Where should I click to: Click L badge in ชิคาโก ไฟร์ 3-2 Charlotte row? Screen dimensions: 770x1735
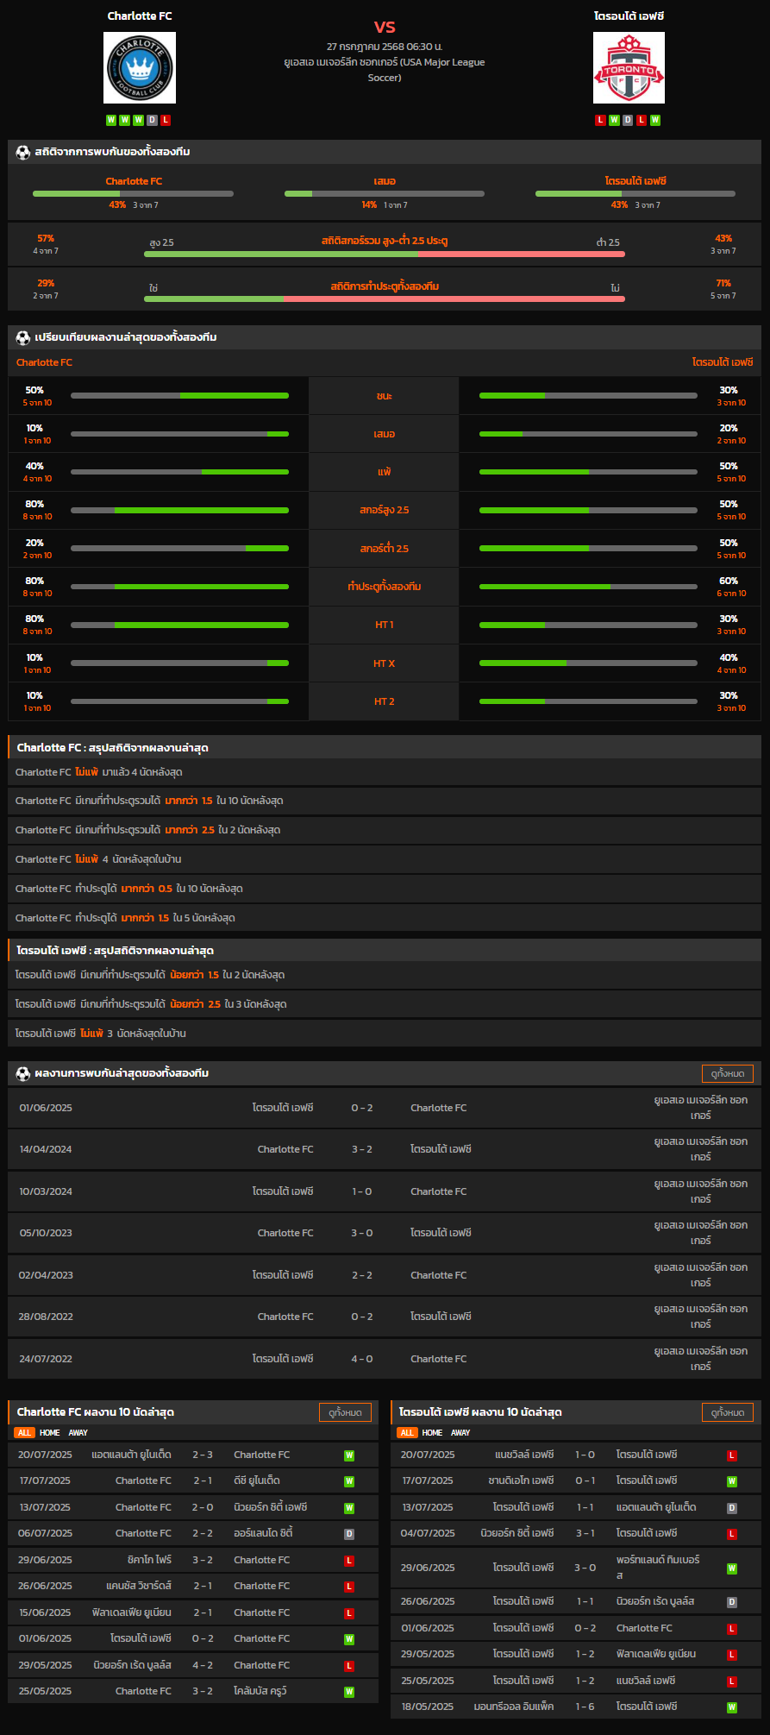coord(349,1561)
